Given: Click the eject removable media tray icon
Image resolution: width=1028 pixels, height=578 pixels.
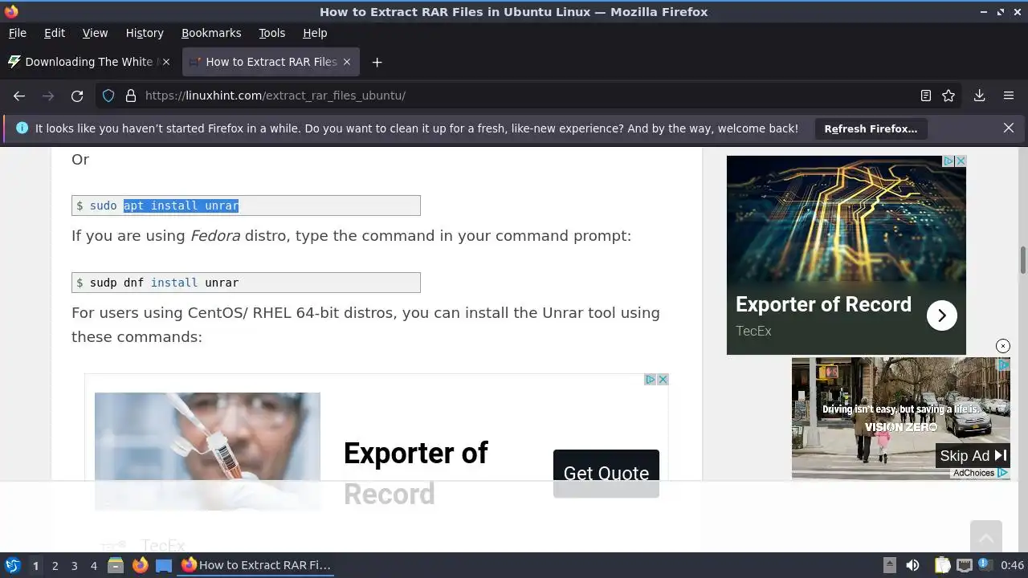Looking at the screenshot, I should coord(889,565).
